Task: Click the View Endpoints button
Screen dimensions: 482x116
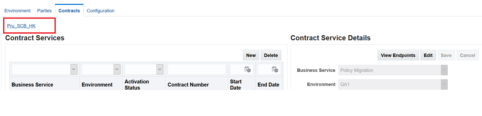Action: [398, 55]
